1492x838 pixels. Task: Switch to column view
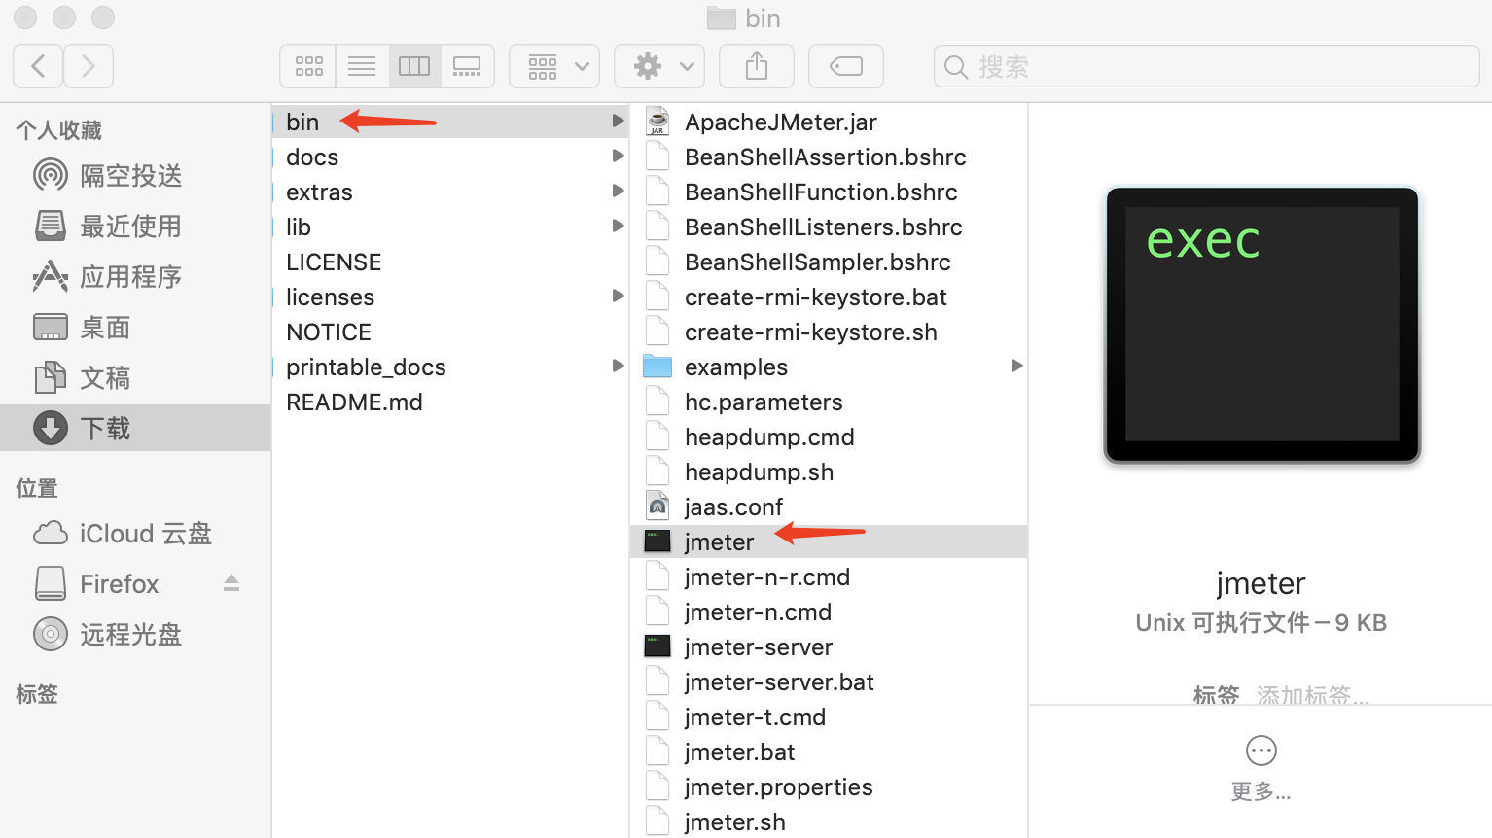[414, 66]
